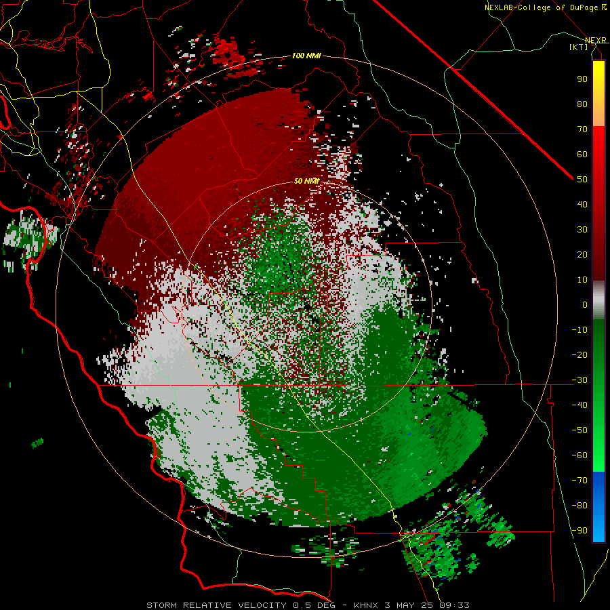Click the 30 value on velocity scale

point(582,230)
